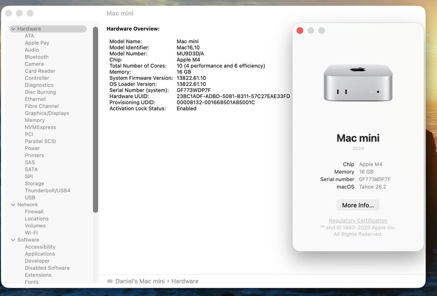Viewport: 437px width, 296px height.
Task: Click the sidebar vertical scrollbar
Action: (96, 120)
